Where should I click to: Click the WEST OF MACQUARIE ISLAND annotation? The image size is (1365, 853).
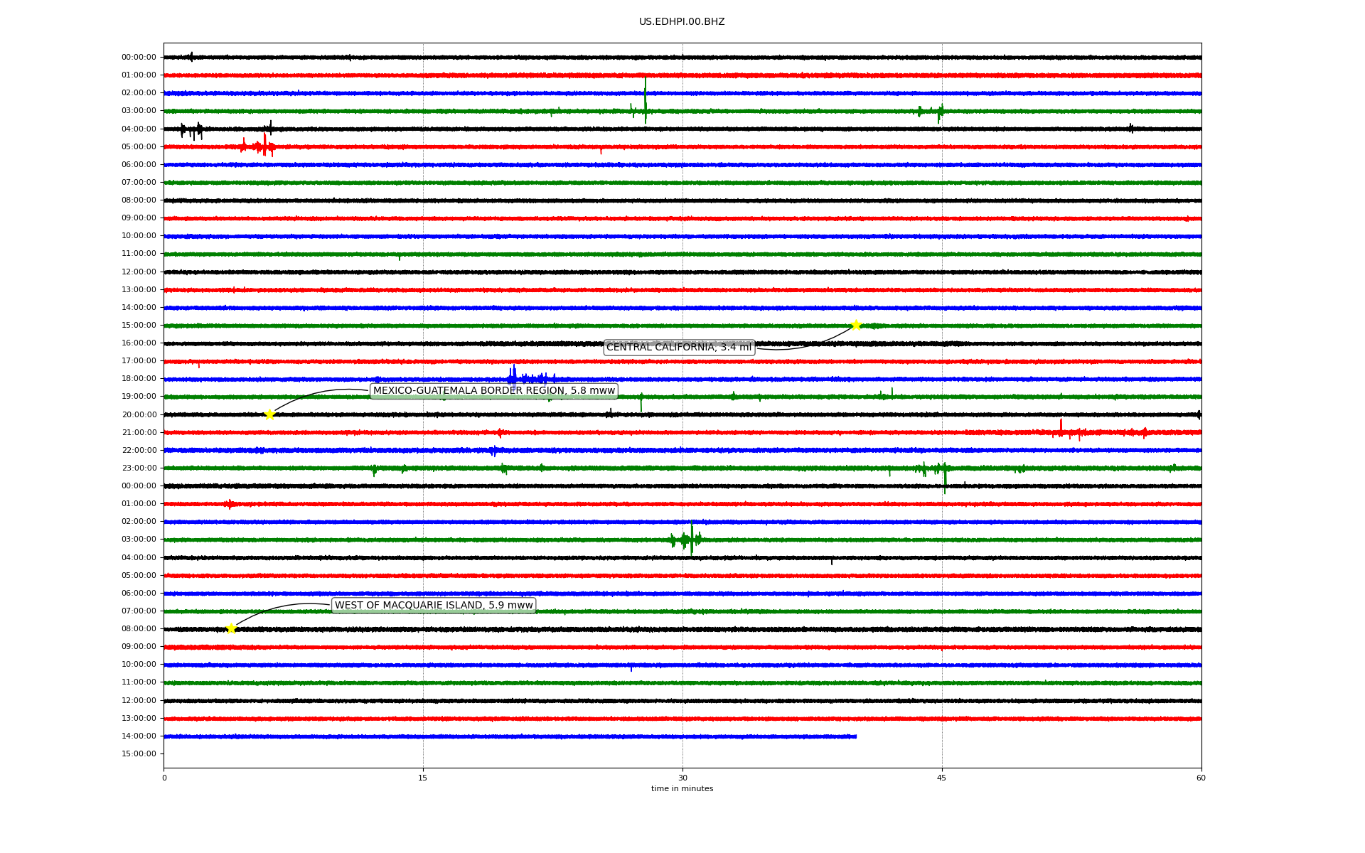pos(434,605)
